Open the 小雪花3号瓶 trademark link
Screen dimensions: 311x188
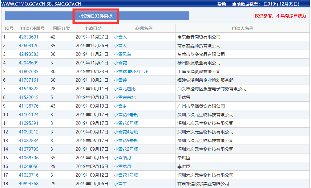coord(126,115)
